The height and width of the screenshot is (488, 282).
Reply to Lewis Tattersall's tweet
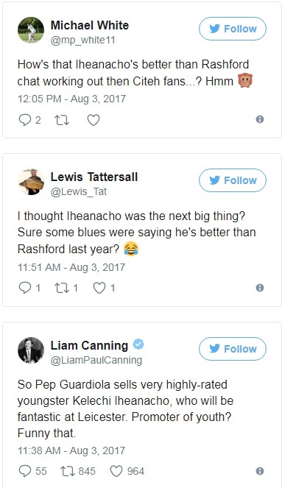coord(24,288)
